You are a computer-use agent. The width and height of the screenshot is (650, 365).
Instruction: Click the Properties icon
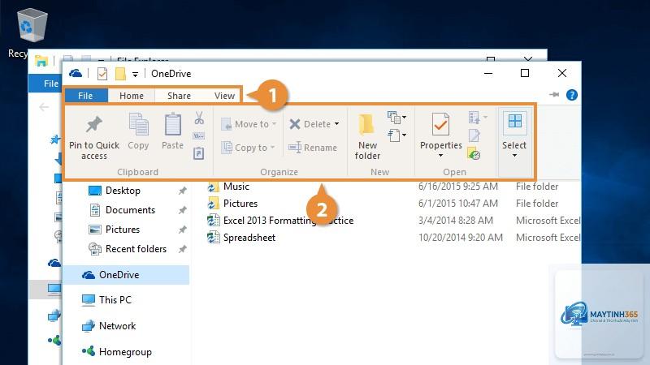click(x=440, y=124)
